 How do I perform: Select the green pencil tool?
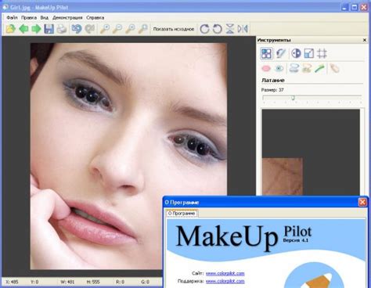[319, 69]
